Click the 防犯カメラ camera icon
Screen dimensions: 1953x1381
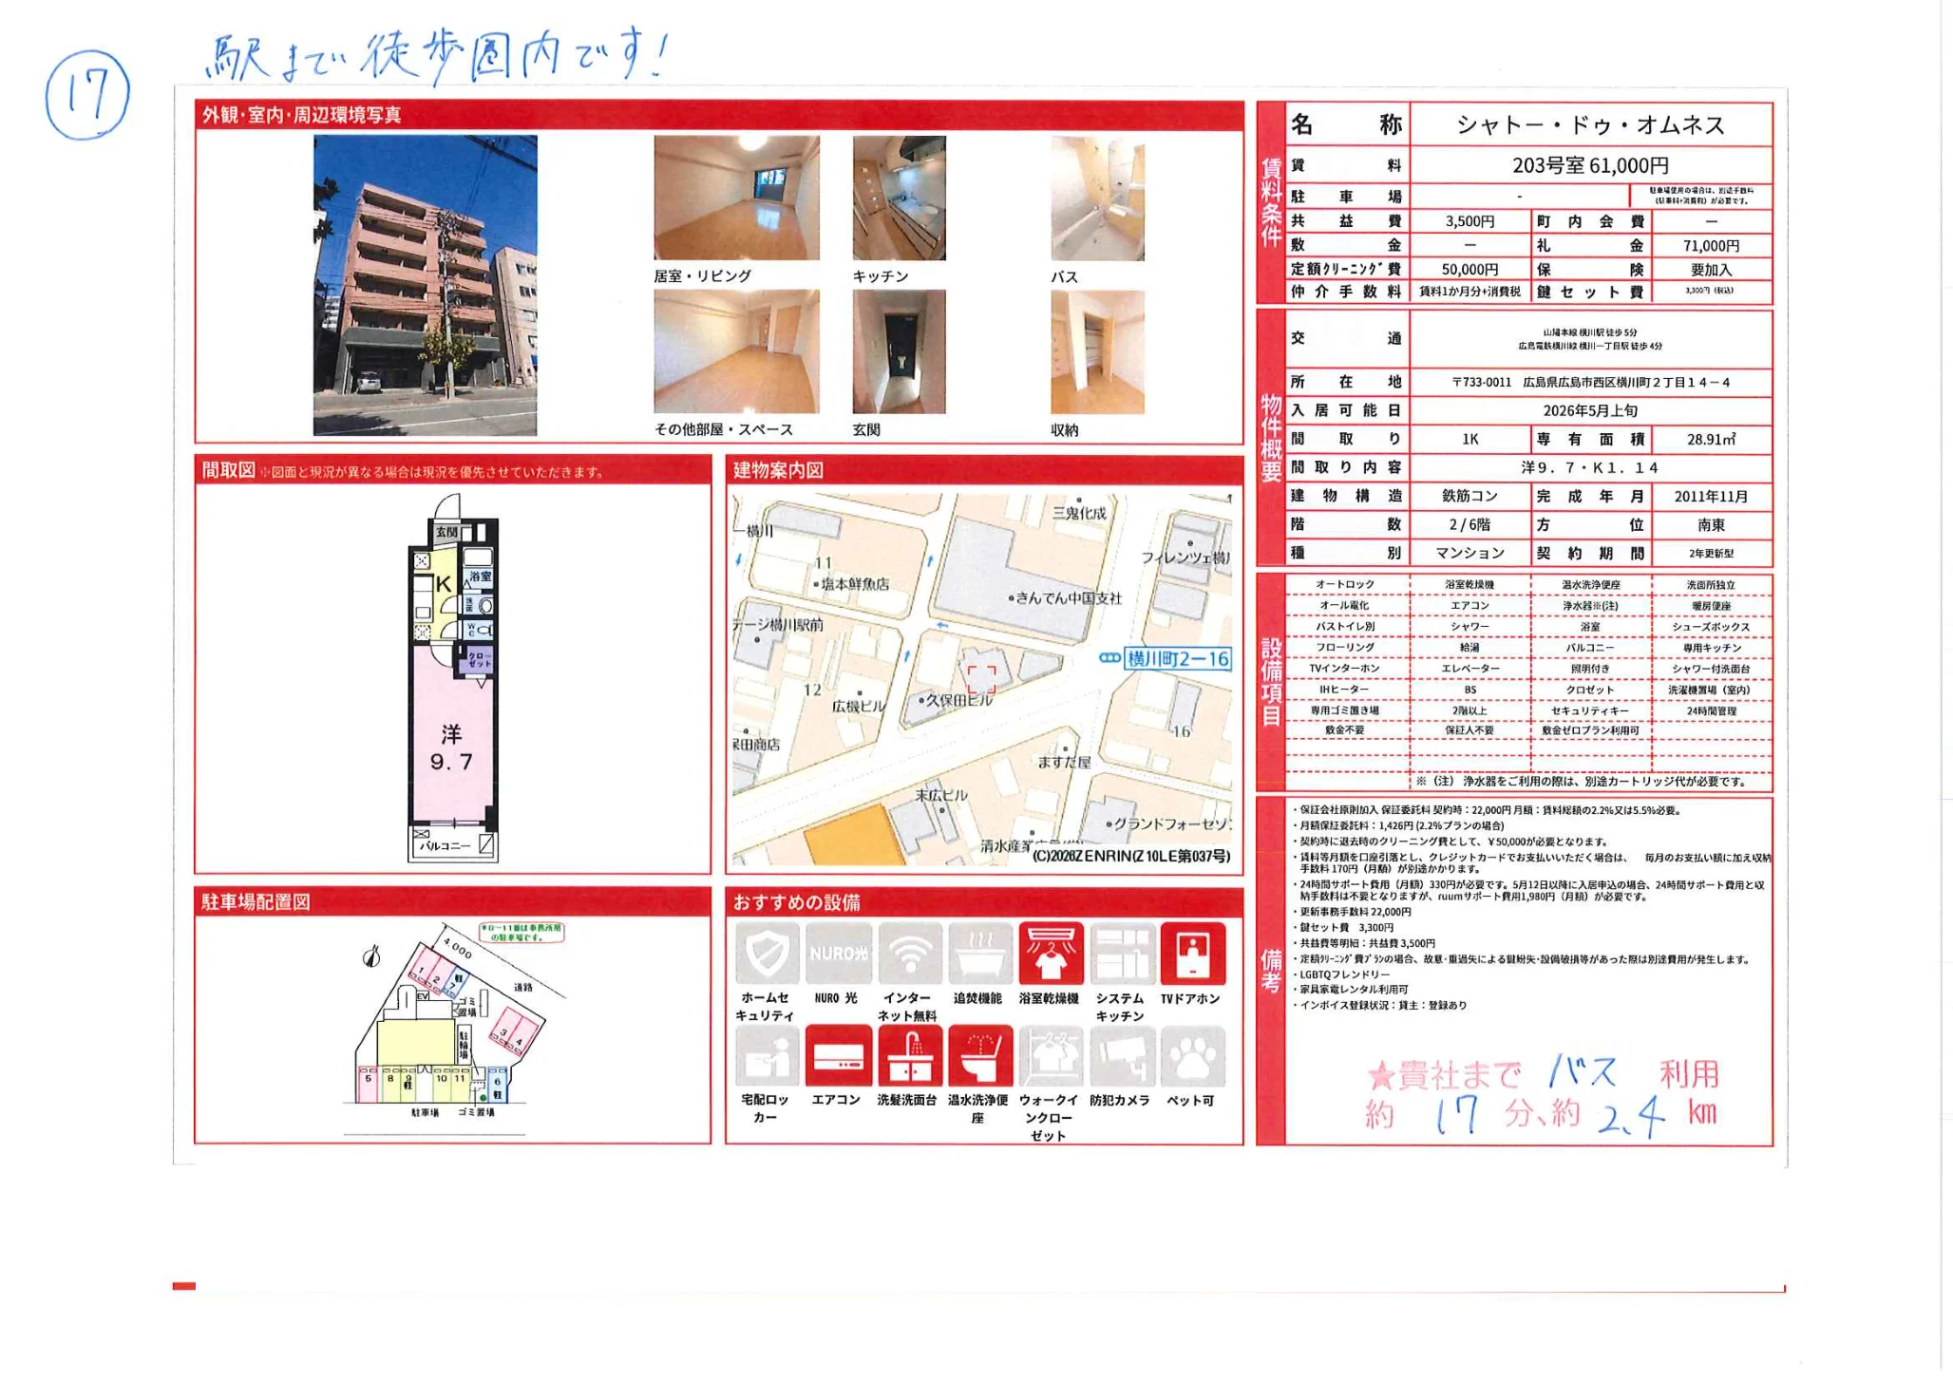pos(1122,1055)
